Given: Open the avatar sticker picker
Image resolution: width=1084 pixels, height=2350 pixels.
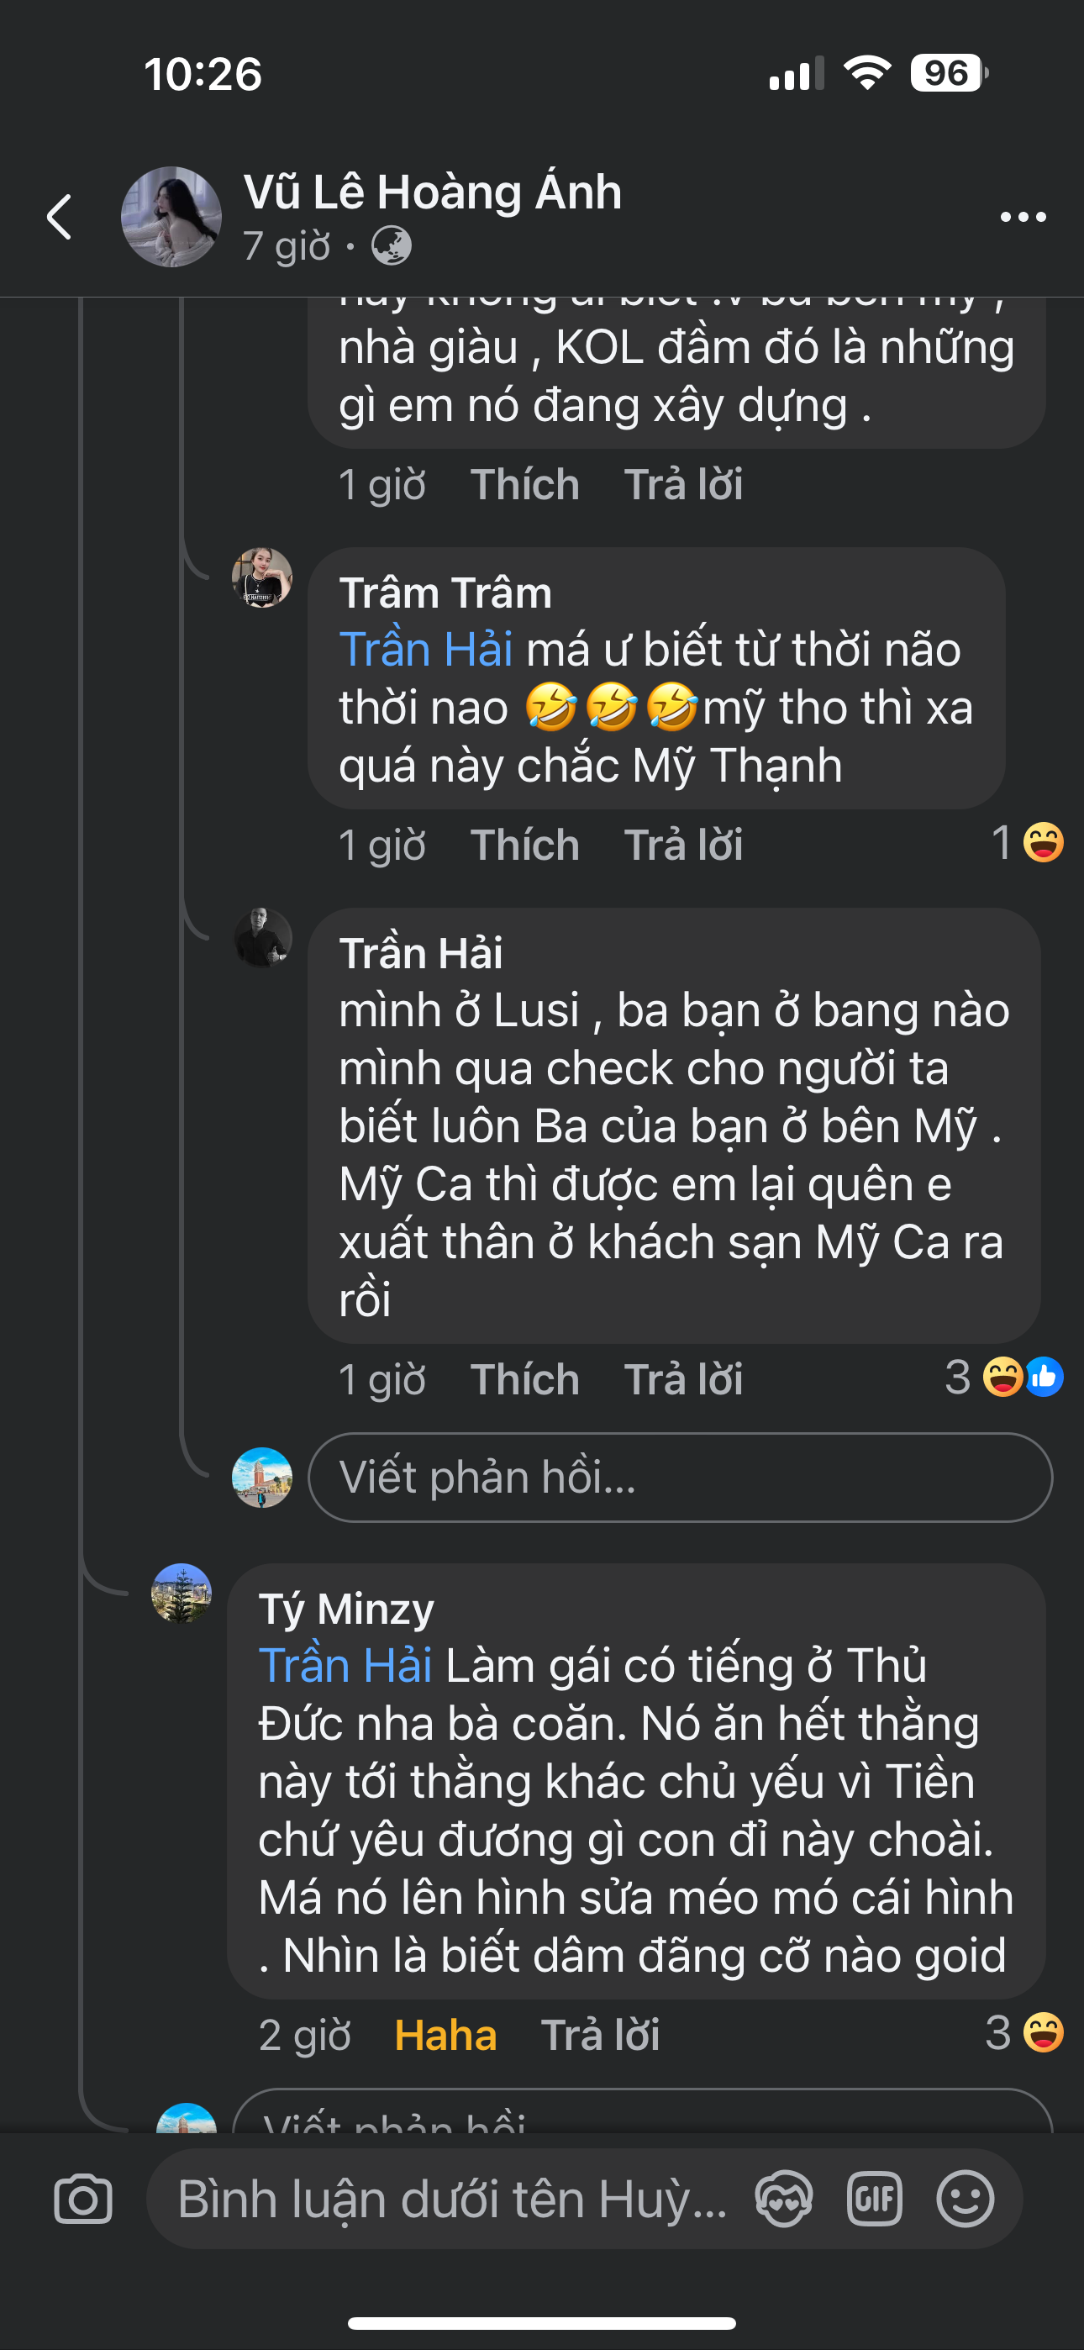Looking at the screenshot, I should click(784, 2199).
